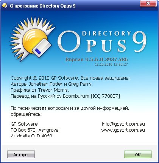This screenshot has height=163, width=159.
Task: Click the large sun logo icon
Action: point(32,39)
